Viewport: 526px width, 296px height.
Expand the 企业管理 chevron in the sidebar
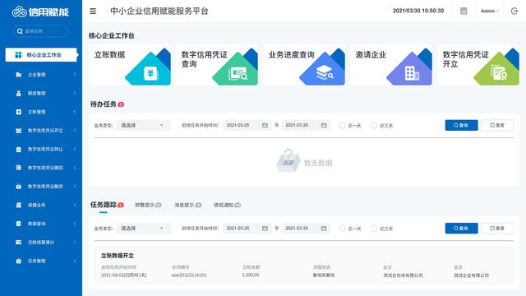(75, 75)
